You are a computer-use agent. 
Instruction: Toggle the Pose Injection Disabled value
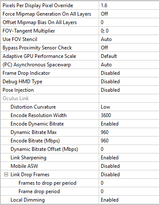pos(129,90)
